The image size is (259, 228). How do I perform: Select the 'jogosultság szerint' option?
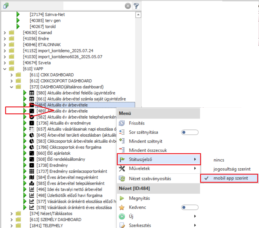(232, 169)
